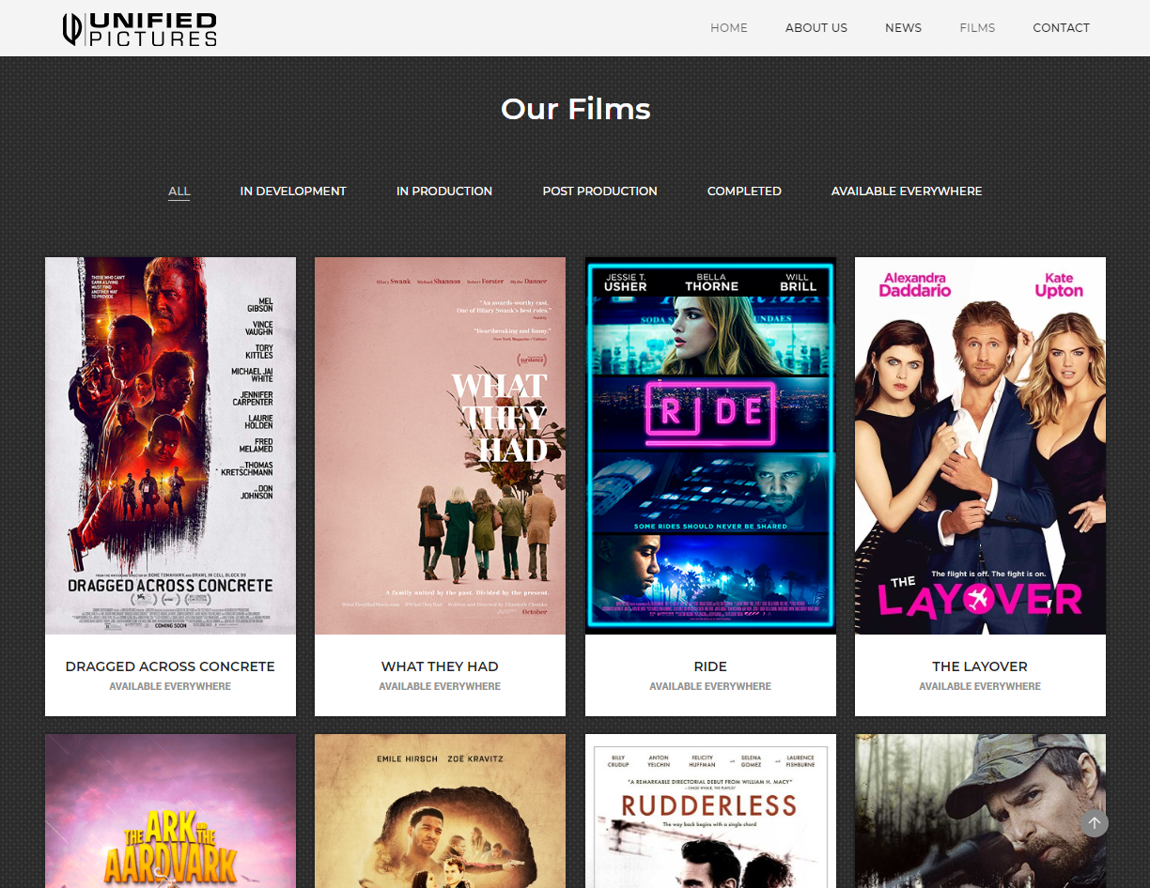
Task: Click the Dragged Across Concrete title link
Action: click(170, 666)
